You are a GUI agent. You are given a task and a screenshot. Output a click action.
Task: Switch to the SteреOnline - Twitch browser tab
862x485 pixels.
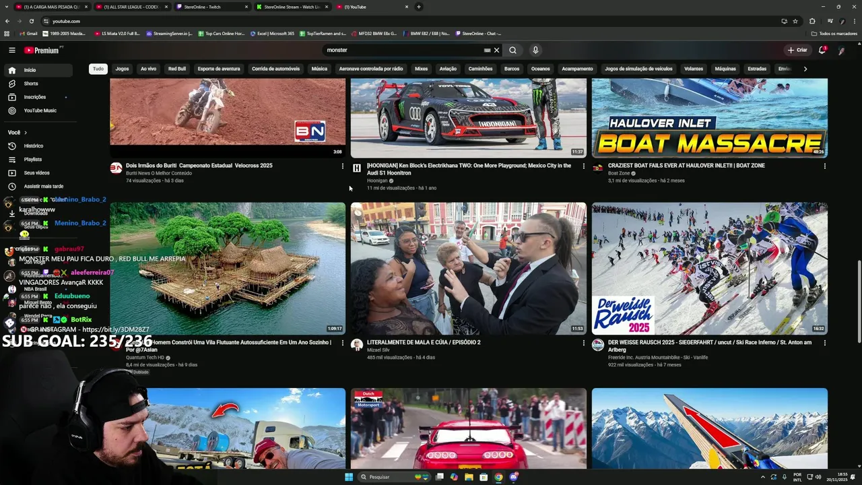(x=212, y=7)
